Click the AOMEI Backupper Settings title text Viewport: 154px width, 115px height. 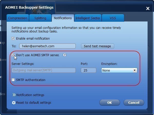tap(29, 7)
